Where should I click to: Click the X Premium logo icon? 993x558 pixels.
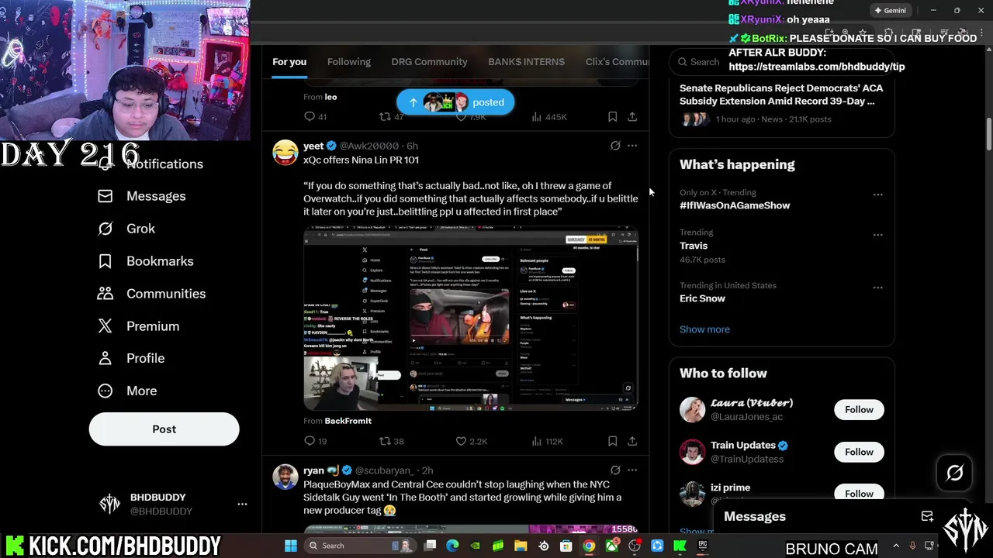[x=106, y=326]
